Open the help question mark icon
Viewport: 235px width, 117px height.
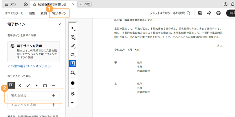pyautogui.click(x=225, y=4)
